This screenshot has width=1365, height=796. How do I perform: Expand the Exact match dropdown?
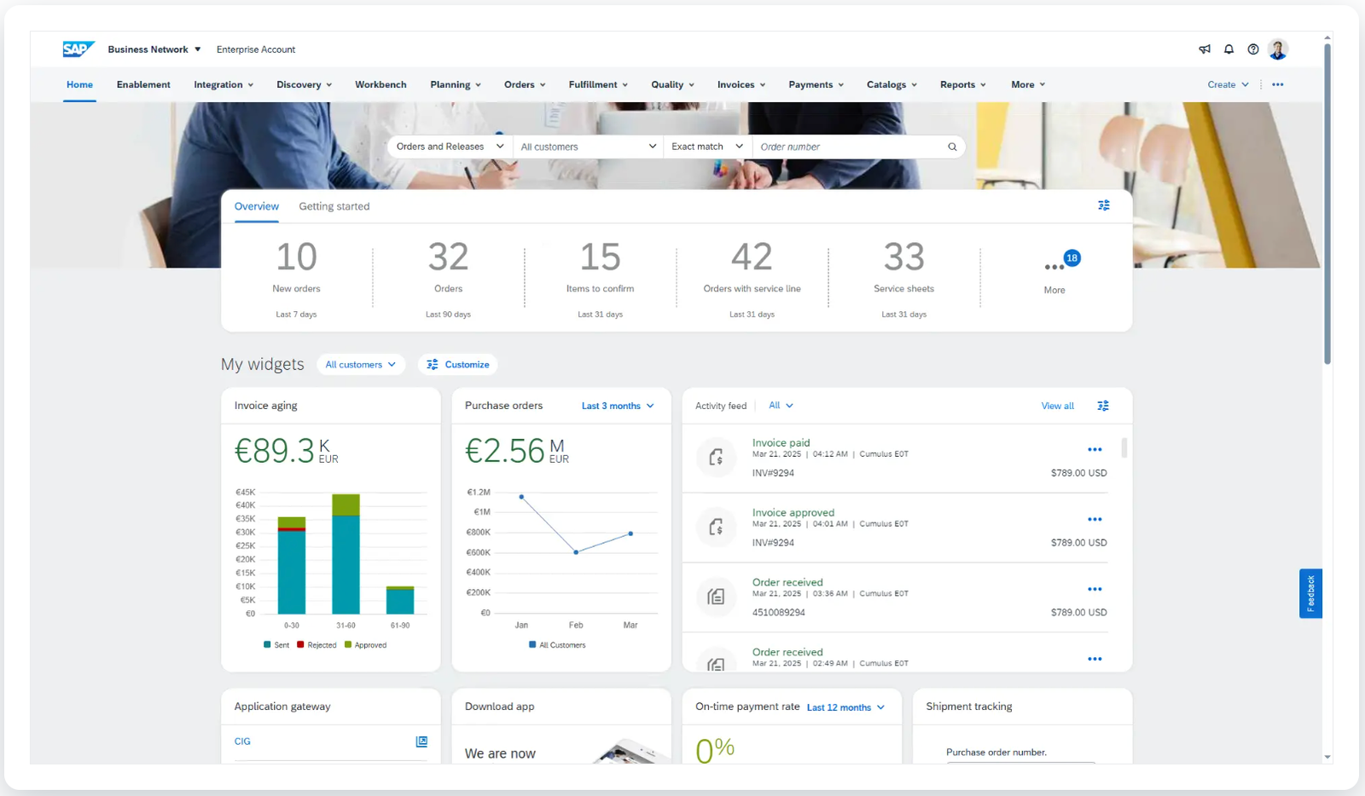point(706,147)
